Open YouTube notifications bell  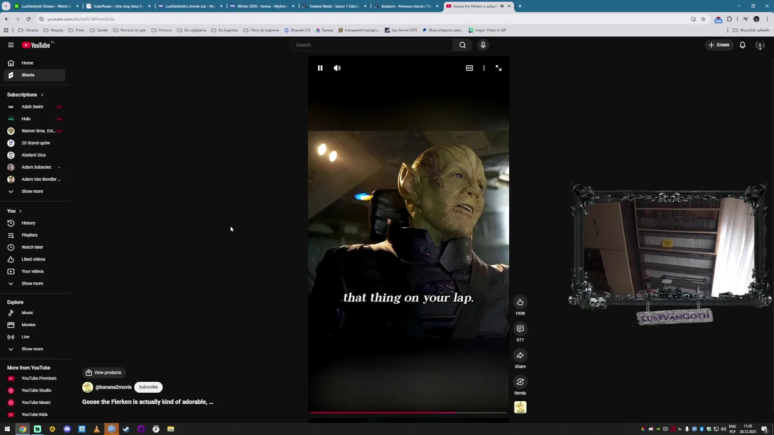click(x=743, y=45)
